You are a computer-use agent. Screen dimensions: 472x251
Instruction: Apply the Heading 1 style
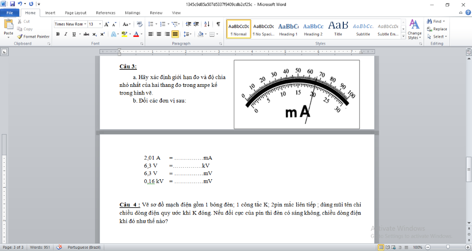(x=289, y=29)
